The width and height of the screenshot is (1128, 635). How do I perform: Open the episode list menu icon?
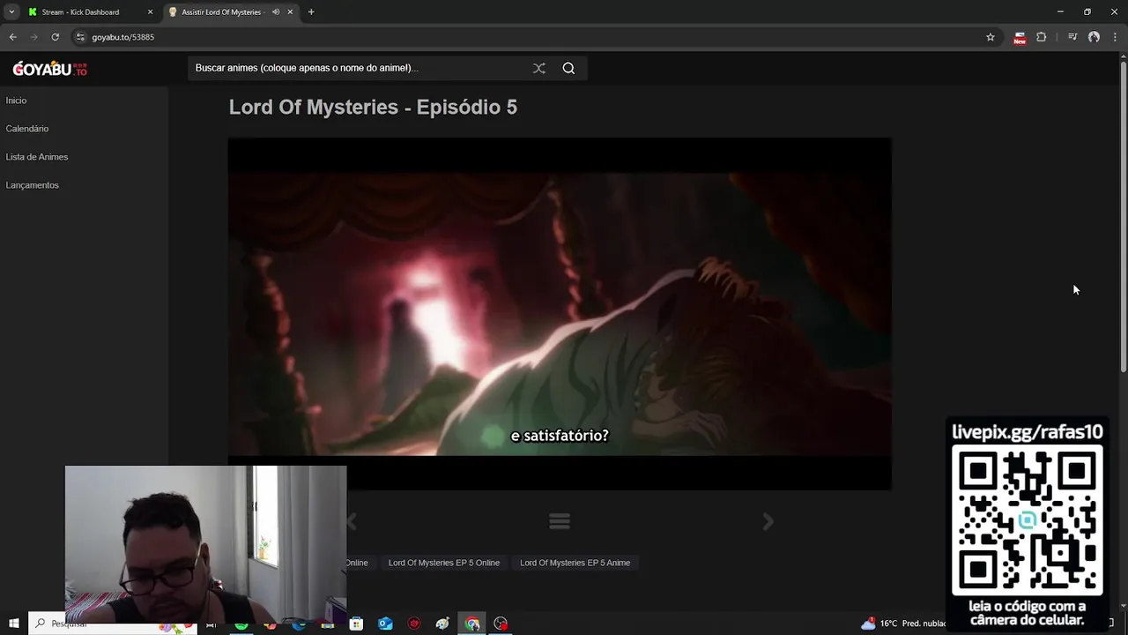coord(560,522)
